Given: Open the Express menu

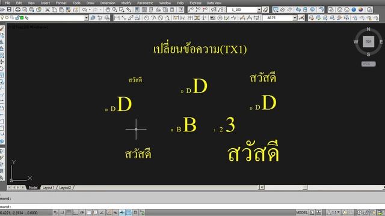Looking at the screenshot, I should (x=196, y=3).
